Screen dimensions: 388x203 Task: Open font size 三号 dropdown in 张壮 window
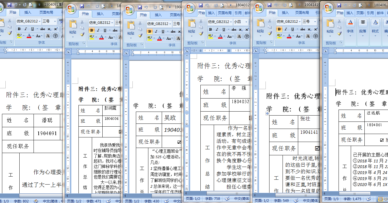point(315,21)
